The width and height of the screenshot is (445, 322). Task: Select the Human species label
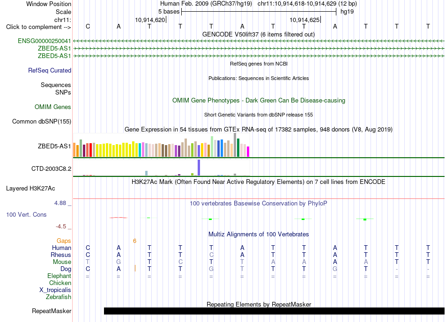tap(61, 248)
